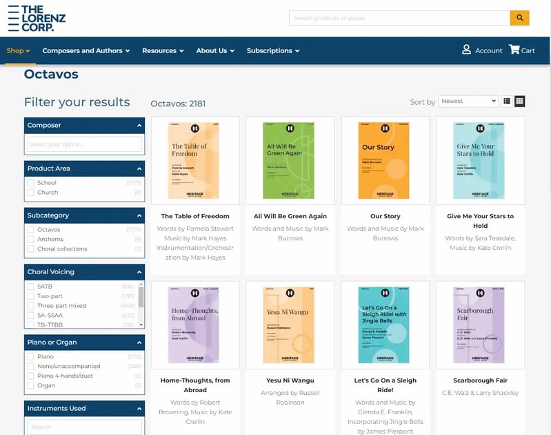Open the Sort by Newest dropdown
Screen dimensions: 551x435
click(x=468, y=101)
